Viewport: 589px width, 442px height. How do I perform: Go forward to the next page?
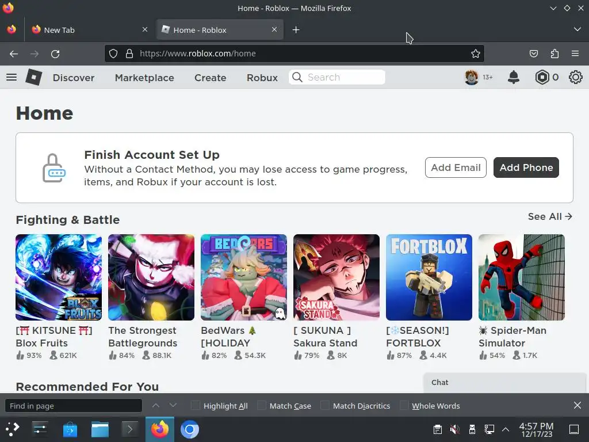pos(35,54)
